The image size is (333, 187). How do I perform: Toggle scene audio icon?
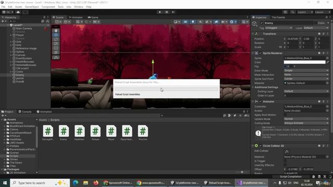(x=200, y=22)
